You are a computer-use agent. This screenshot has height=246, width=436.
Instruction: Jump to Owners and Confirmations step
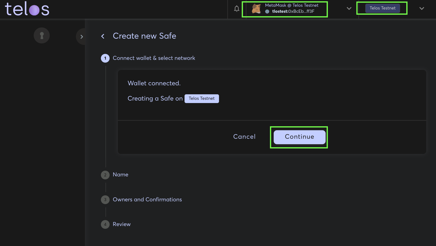pos(147,200)
